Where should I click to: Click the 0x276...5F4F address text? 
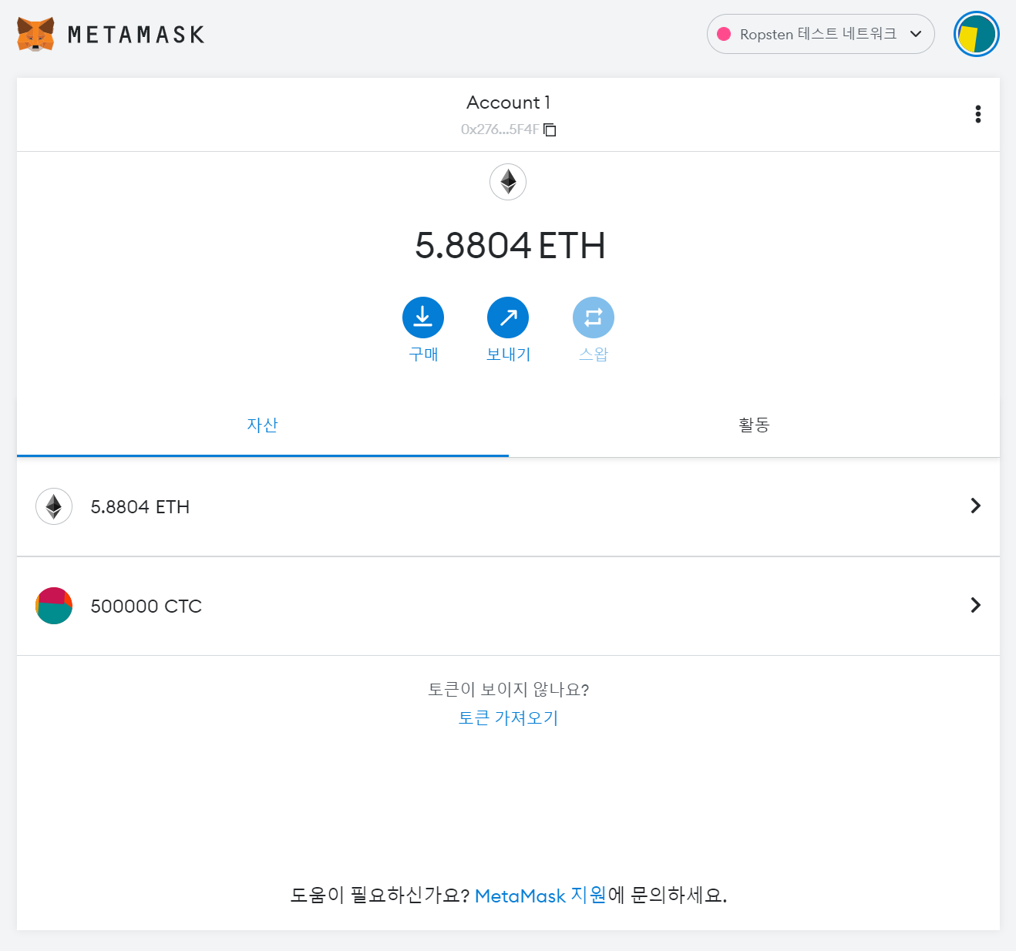tap(500, 129)
